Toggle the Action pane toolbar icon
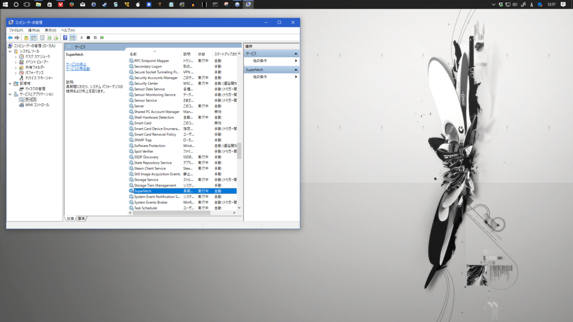Image resolution: width=573 pixels, height=322 pixels. 72,37
